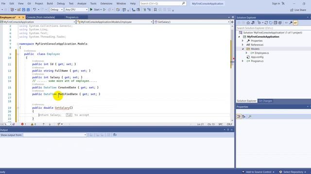311x174 pixels.
Task: Go to next issue down arrow
Action: tap(50, 124)
